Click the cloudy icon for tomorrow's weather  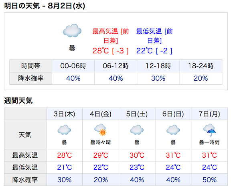tap(72, 30)
